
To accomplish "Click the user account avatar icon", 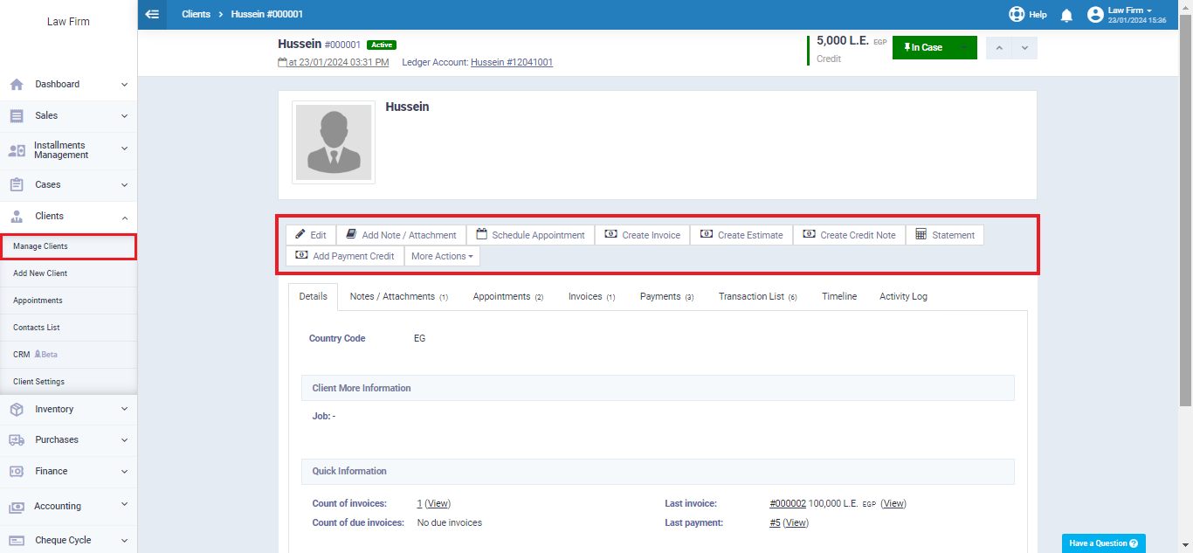I will (x=1095, y=15).
